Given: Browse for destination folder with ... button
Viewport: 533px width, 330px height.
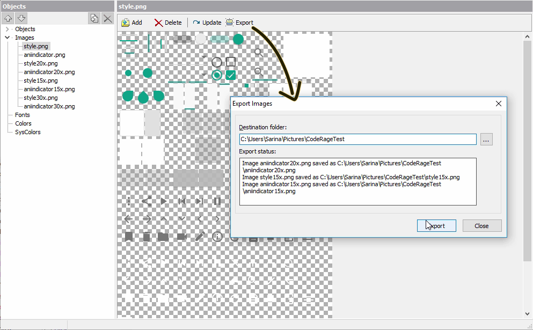Looking at the screenshot, I should click(486, 140).
